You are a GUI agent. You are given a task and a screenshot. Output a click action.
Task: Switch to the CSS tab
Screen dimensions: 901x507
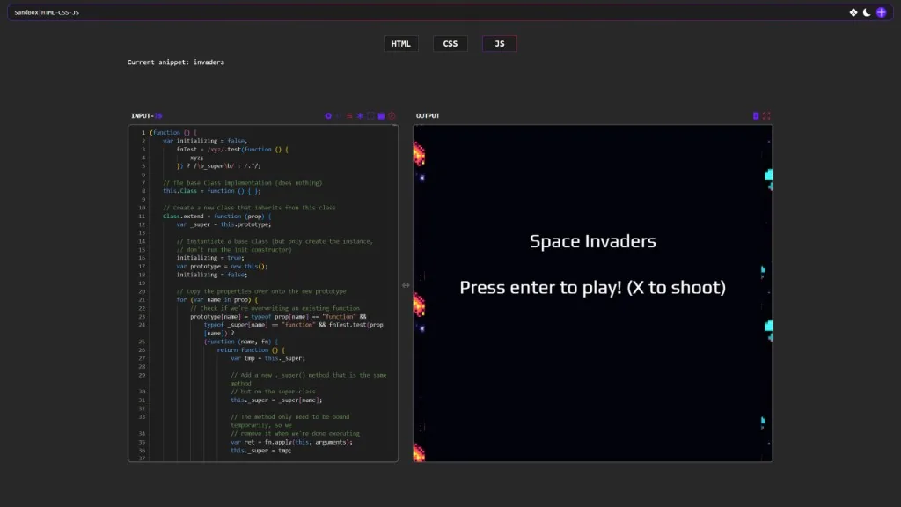tap(450, 44)
